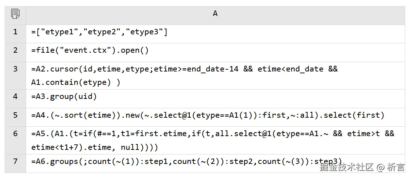Screen dimensions: 411x178
Task: Click the A6.groups count formula cell
Action: click(x=186, y=161)
